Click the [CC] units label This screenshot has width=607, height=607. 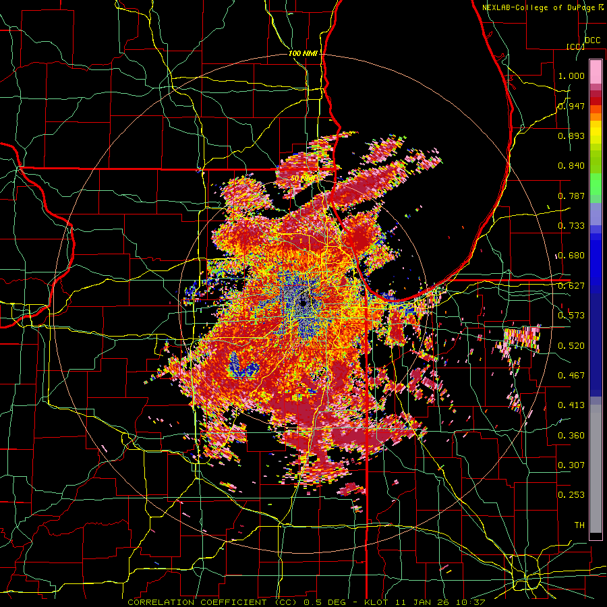(575, 47)
